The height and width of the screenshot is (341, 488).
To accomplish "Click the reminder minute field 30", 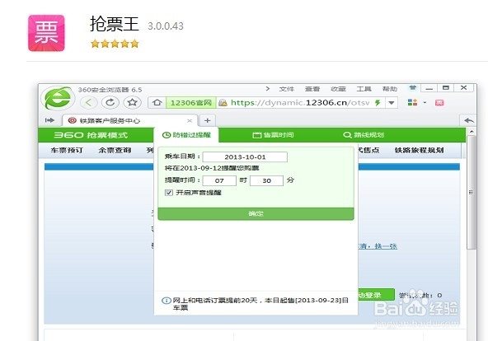I will coord(266,180).
